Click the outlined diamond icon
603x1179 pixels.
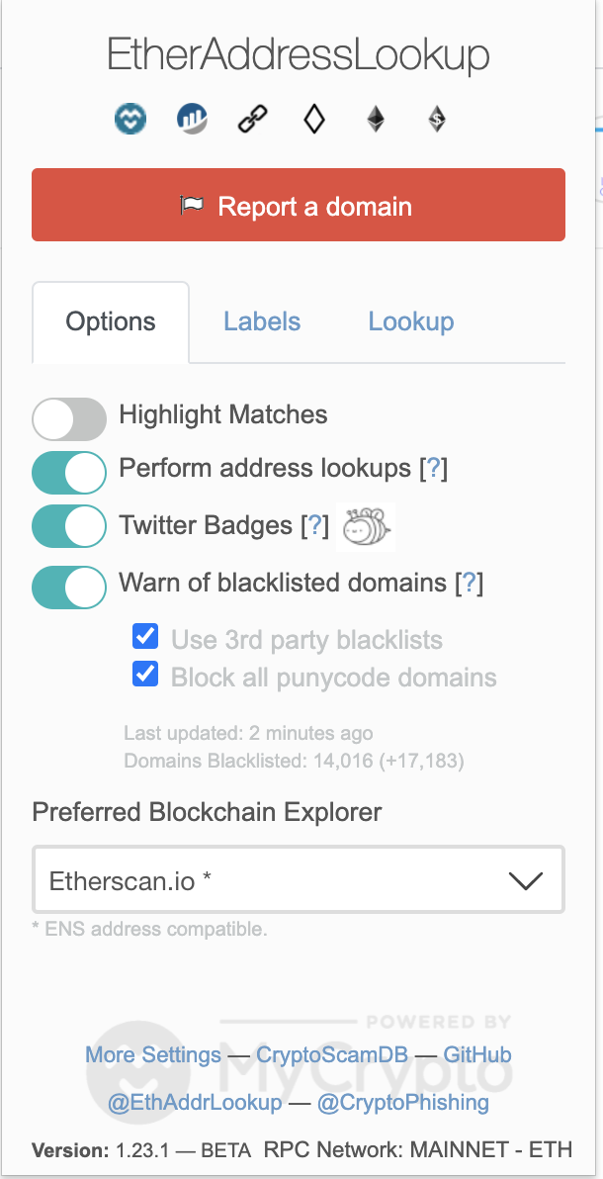click(x=314, y=119)
